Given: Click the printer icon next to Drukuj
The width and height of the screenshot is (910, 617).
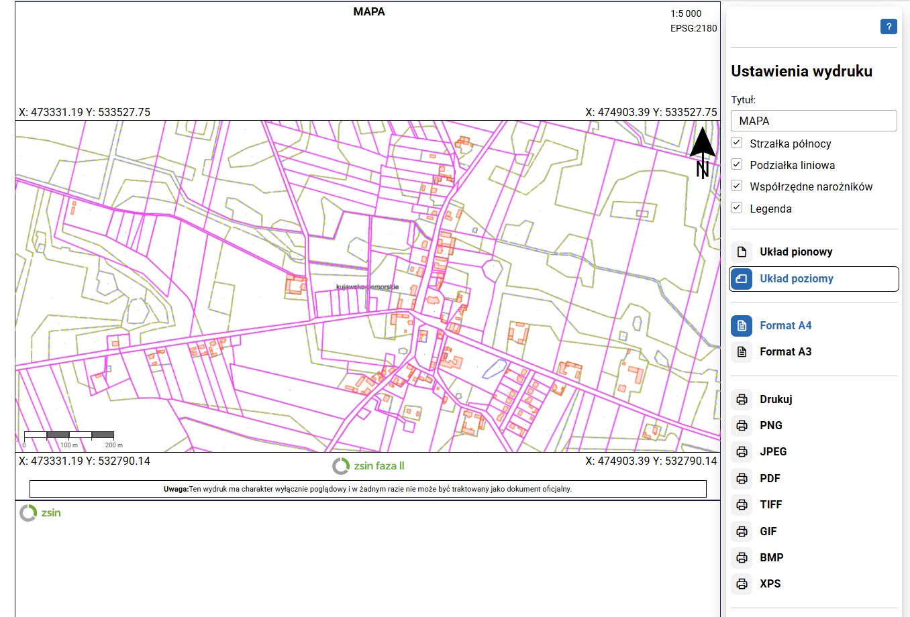Looking at the screenshot, I should (x=742, y=400).
